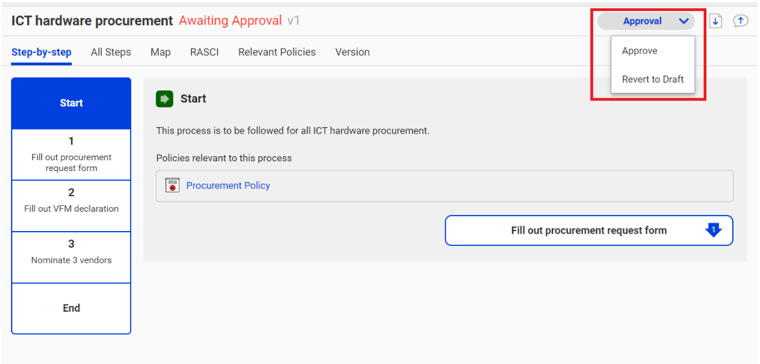Click the green Start arrow icon
Screen dimensions: 760x364
pyautogui.click(x=164, y=99)
